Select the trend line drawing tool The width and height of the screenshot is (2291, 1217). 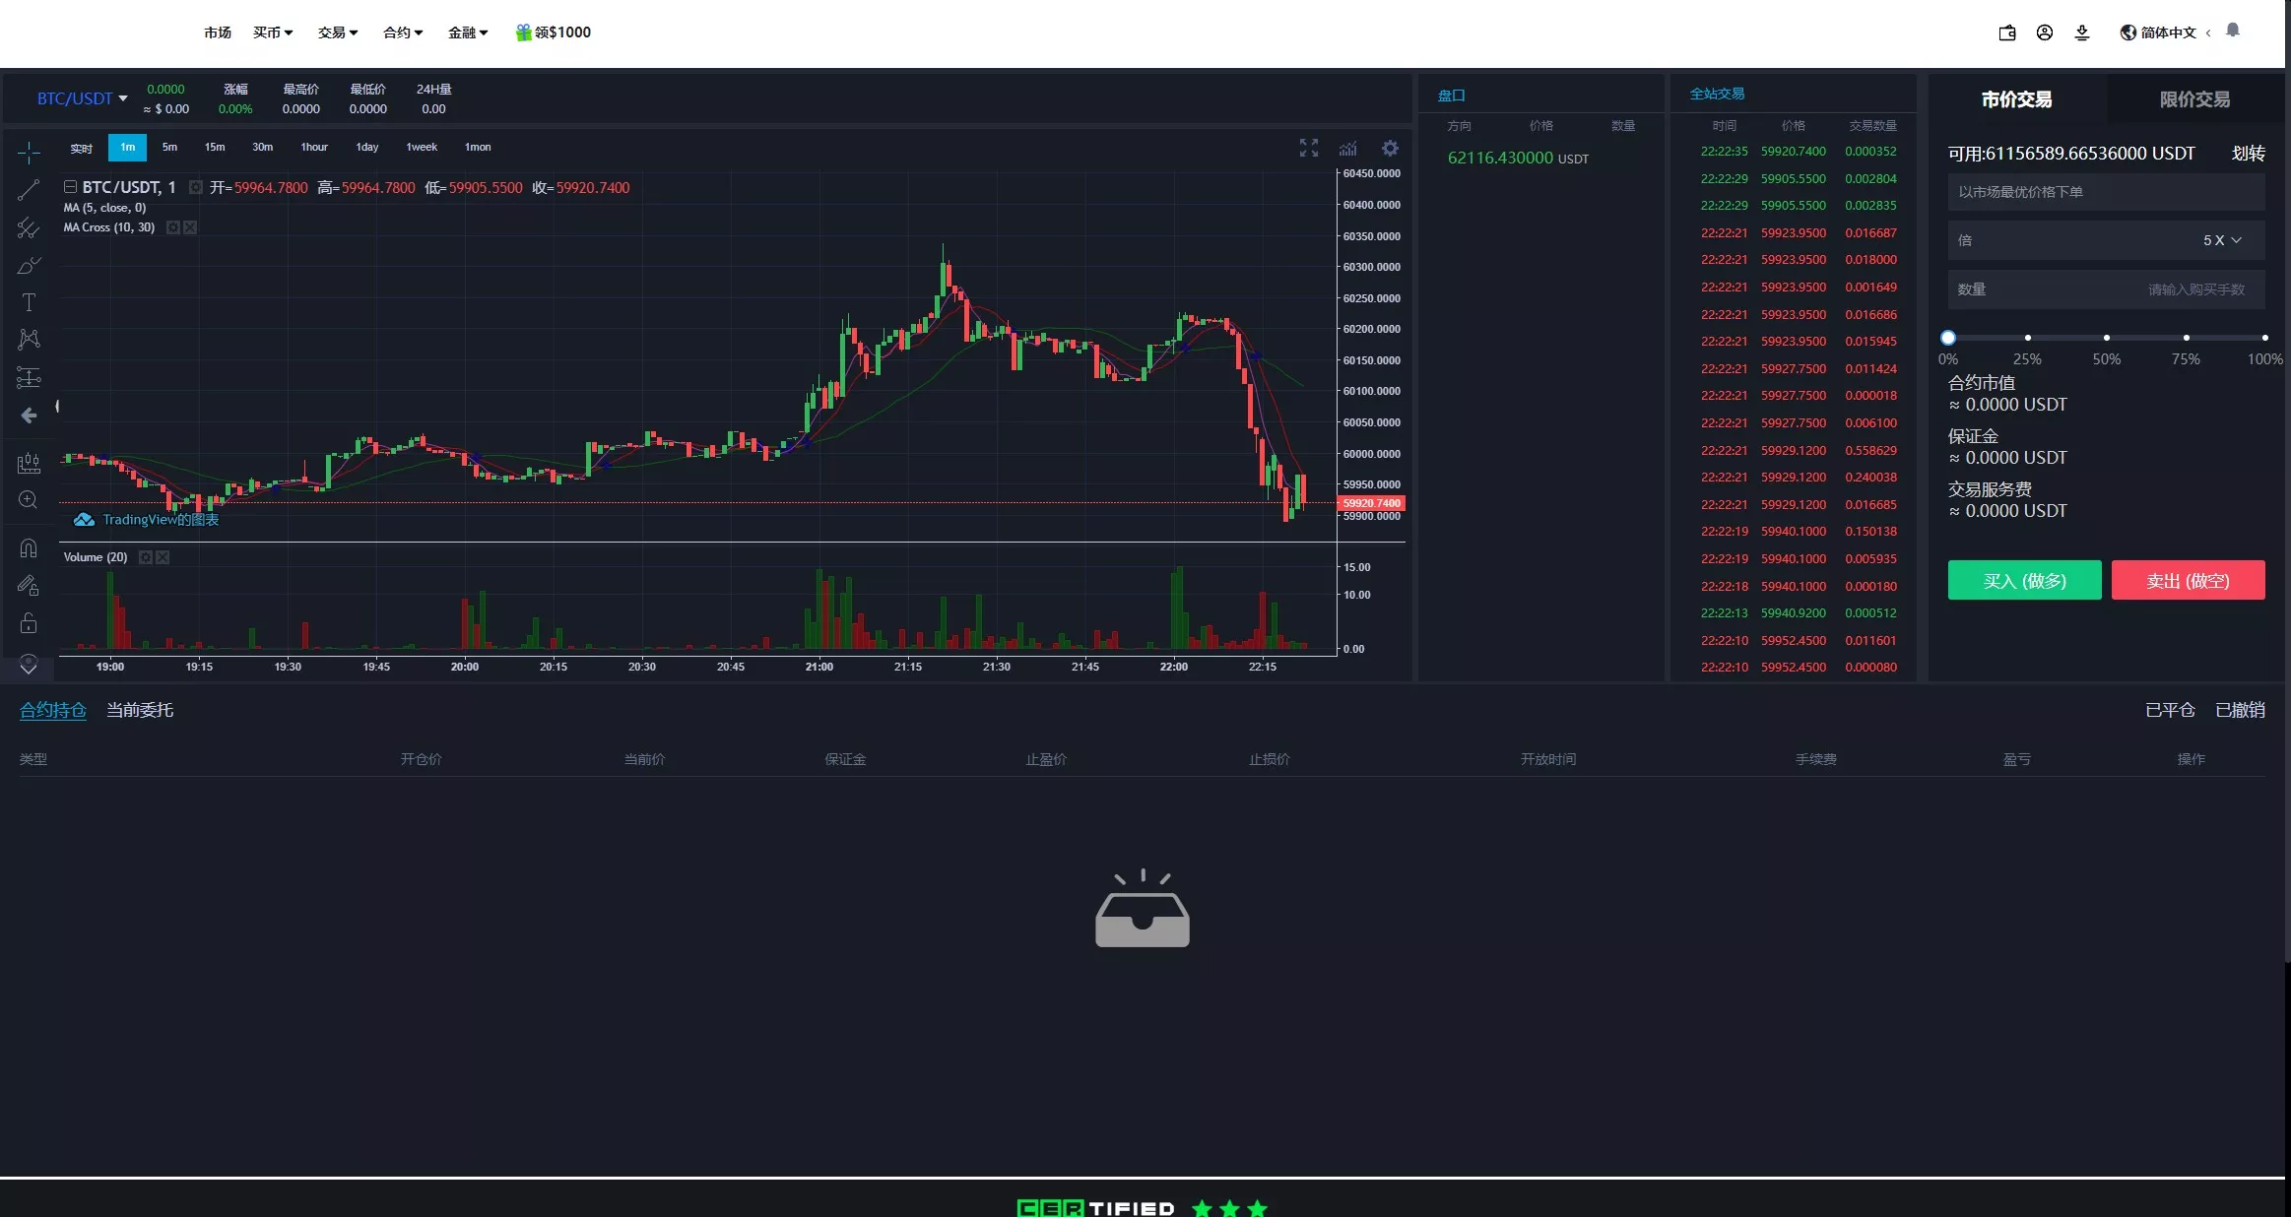(x=29, y=190)
